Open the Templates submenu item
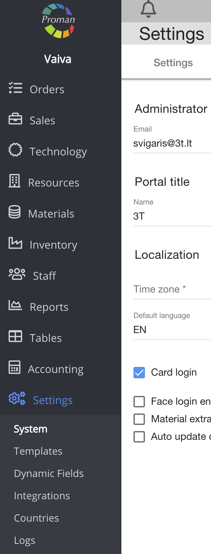 38,451
